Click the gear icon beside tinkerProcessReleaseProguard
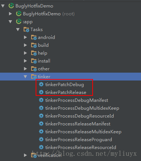 (41, 140)
